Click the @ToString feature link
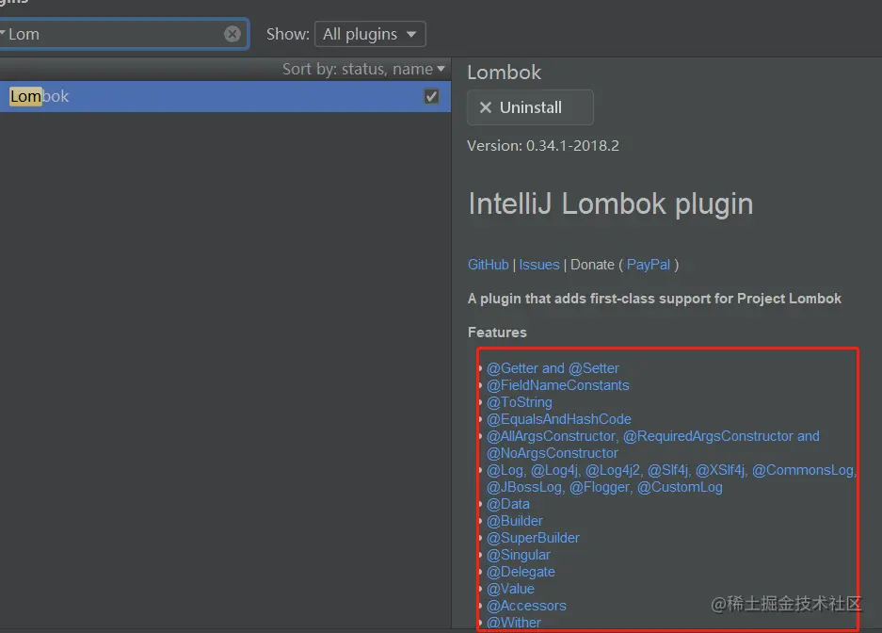Screen dimensions: 882x633 click(519, 402)
